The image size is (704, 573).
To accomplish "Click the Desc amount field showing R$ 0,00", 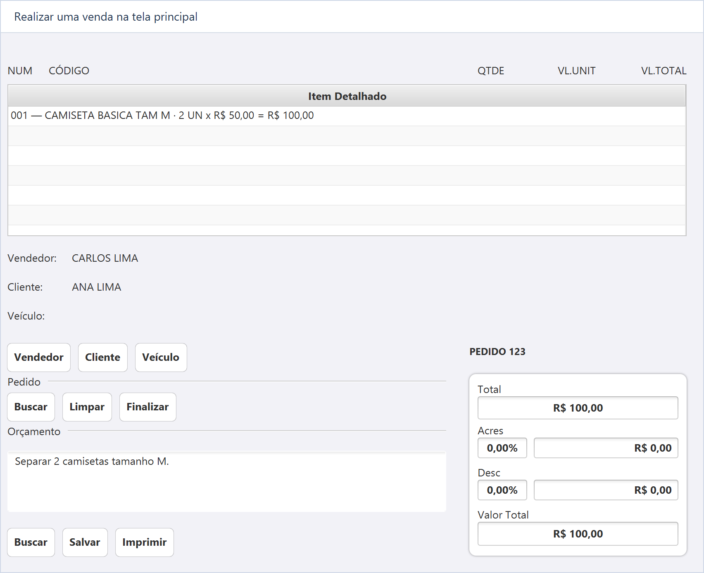I will 606,490.
